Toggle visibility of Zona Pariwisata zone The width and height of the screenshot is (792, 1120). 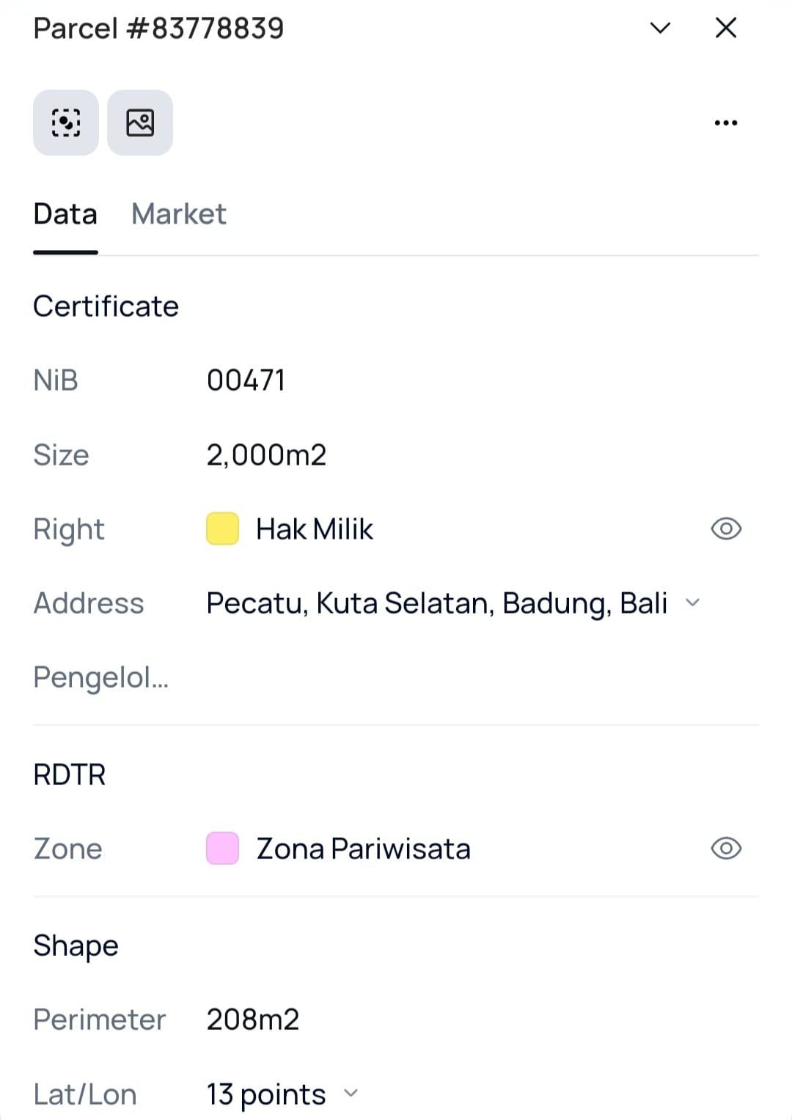click(726, 849)
